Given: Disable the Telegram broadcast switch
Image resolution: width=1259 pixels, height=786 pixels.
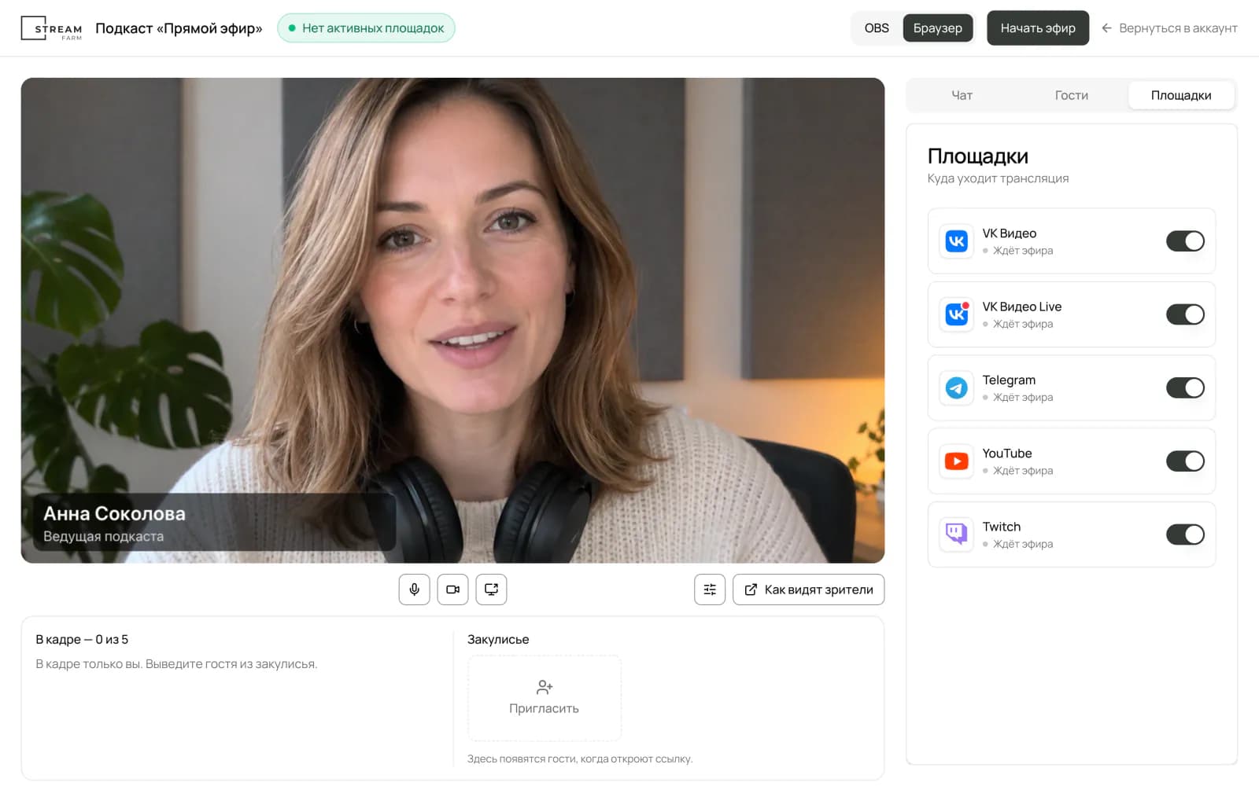Looking at the screenshot, I should coord(1185,387).
